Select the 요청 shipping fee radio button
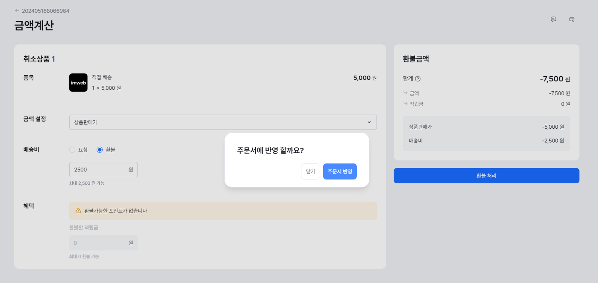598x283 pixels. 72,150
